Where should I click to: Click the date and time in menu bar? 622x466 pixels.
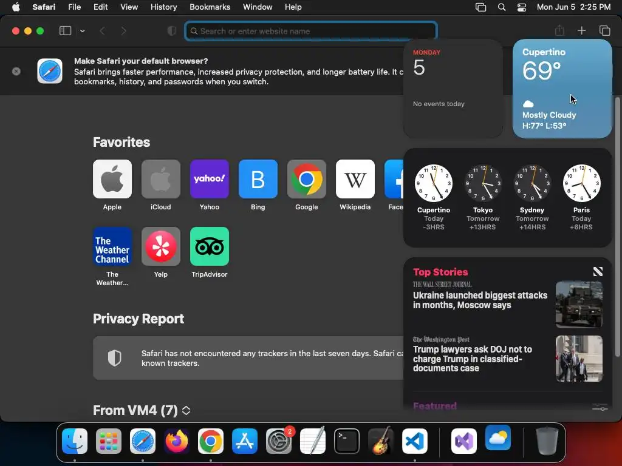[573, 7]
